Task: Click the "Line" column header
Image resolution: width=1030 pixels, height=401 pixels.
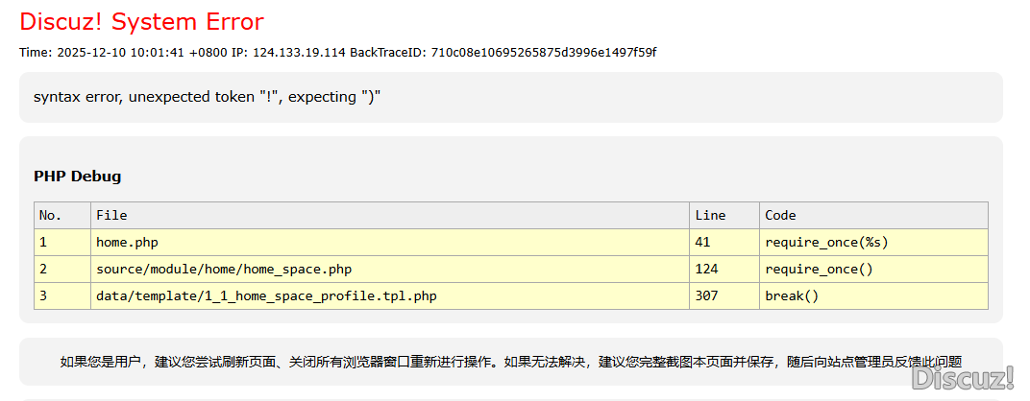Action: 710,216
